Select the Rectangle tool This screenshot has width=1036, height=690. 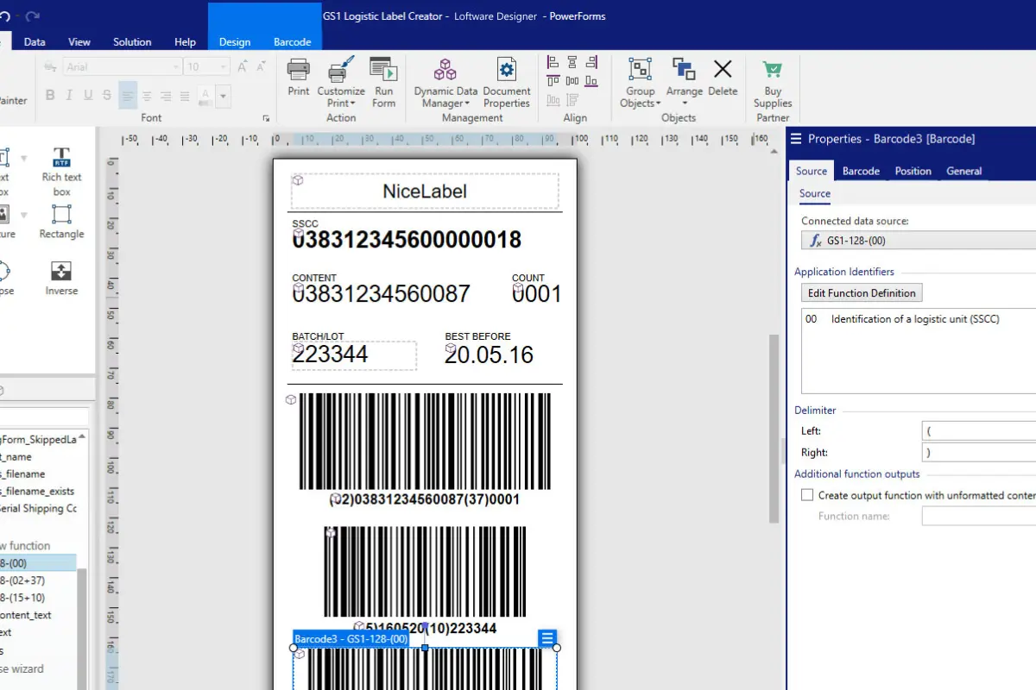pos(60,220)
